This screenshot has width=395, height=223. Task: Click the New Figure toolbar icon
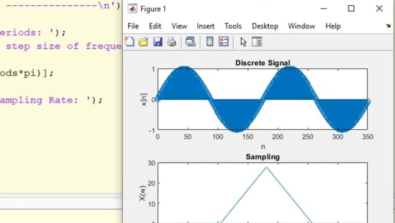point(130,41)
